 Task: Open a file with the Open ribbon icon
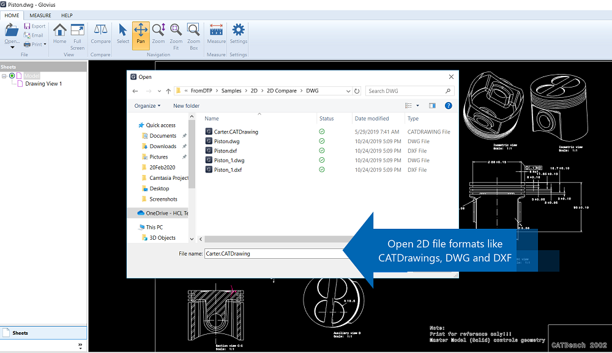click(x=11, y=31)
